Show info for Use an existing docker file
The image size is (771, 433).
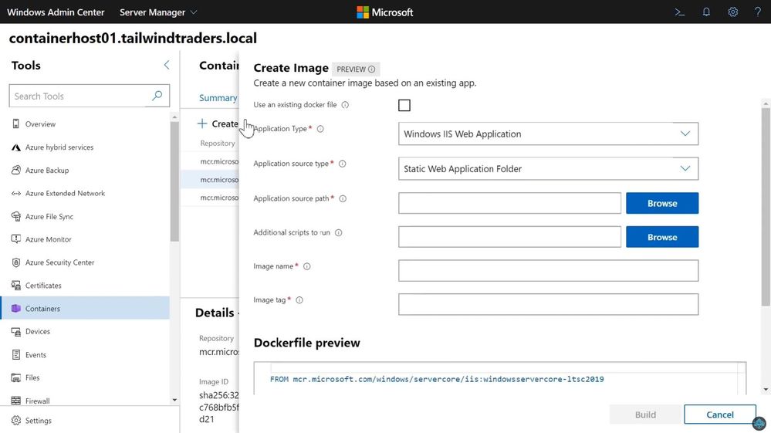pos(345,105)
